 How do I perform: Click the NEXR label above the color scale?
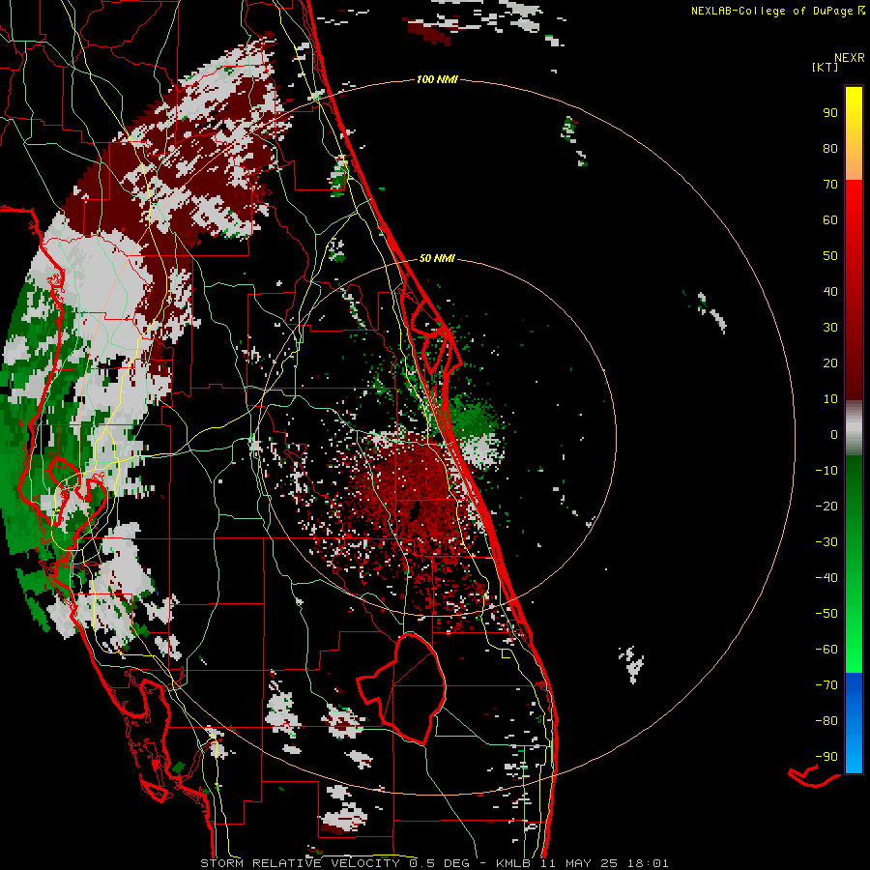click(x=850, y=58)
